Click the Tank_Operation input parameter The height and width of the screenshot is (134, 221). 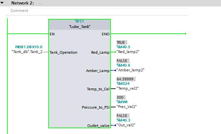pyautogui.click(x=63, y=52)
